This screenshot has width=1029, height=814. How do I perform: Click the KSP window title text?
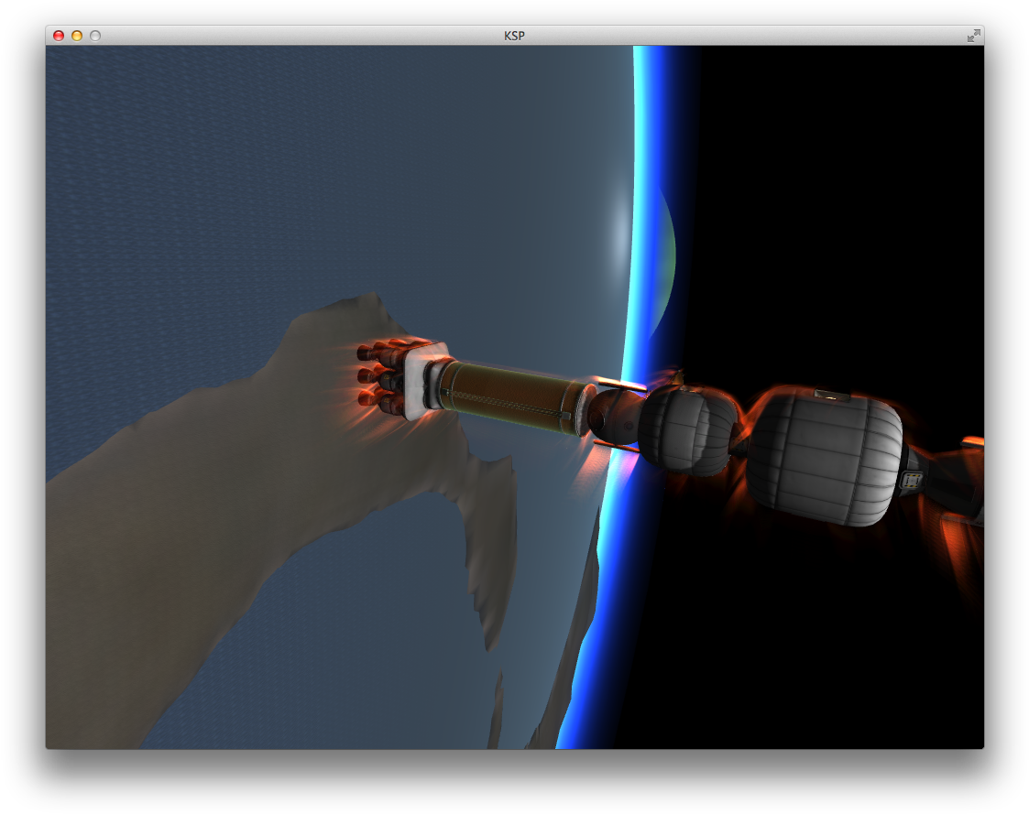(515, 36)
